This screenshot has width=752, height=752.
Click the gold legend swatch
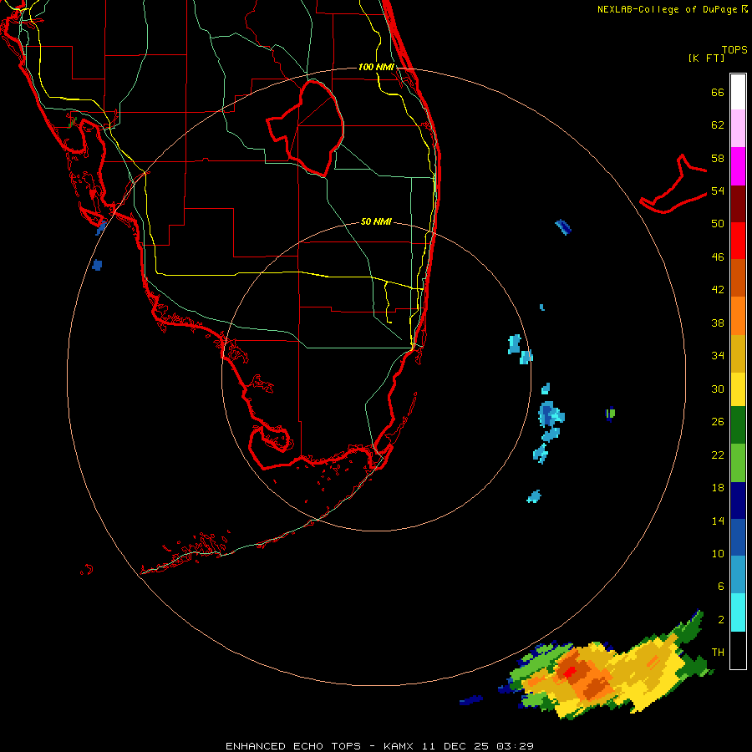coord(738,353)
